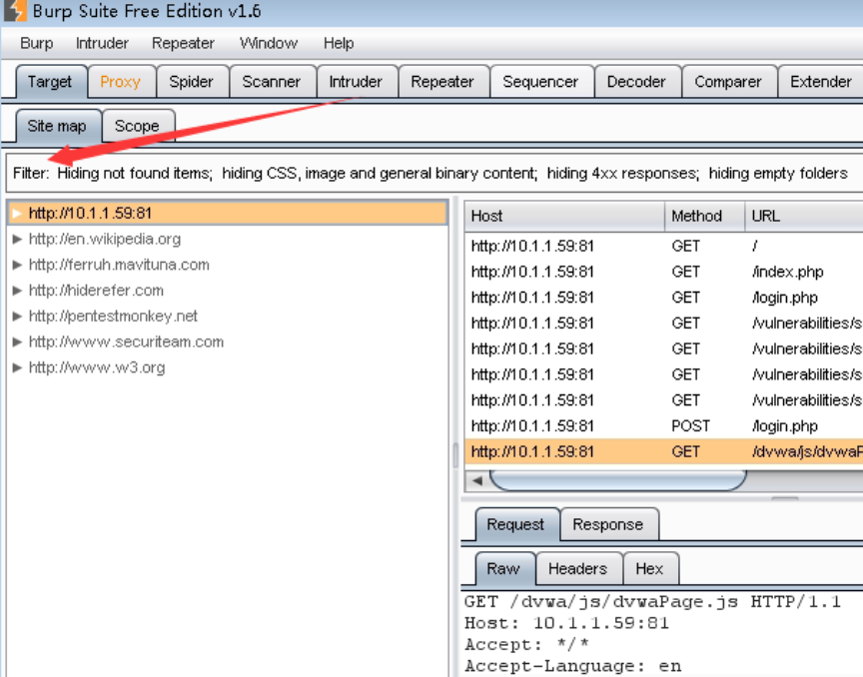Switch to the Extender tab
This screenshot has height=677, width=863.
pos(821,82)
